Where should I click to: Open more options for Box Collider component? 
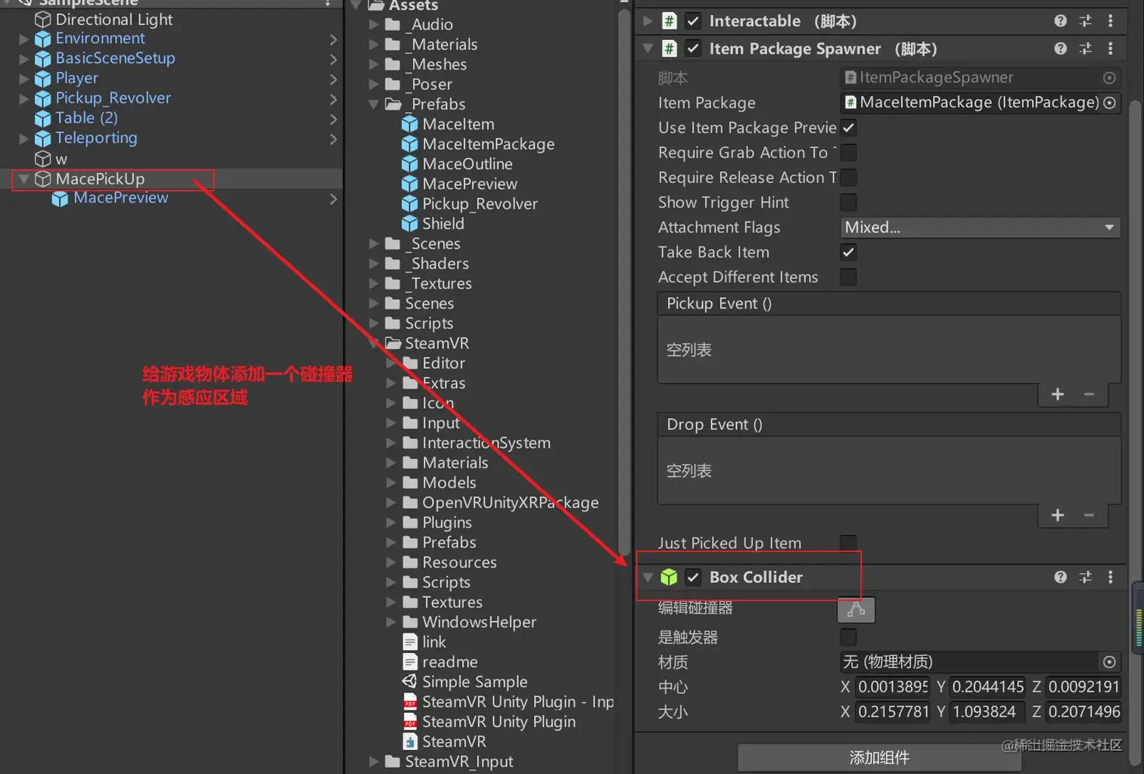click(x=1110, y=577)
